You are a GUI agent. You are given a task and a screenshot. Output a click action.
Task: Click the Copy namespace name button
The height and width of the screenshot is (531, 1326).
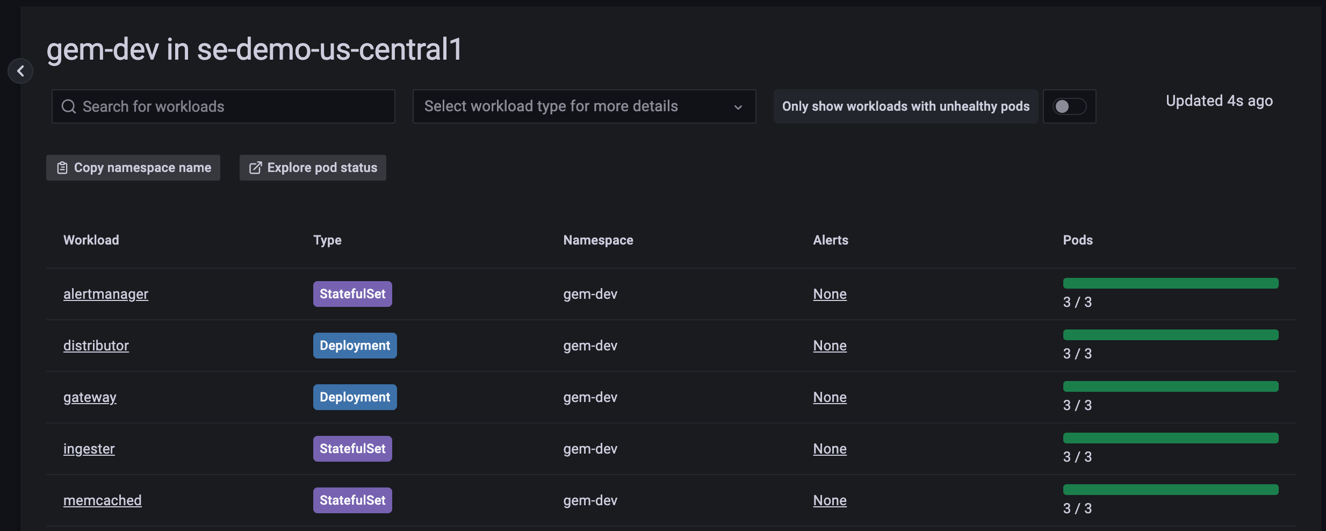[x=133, y=167]
